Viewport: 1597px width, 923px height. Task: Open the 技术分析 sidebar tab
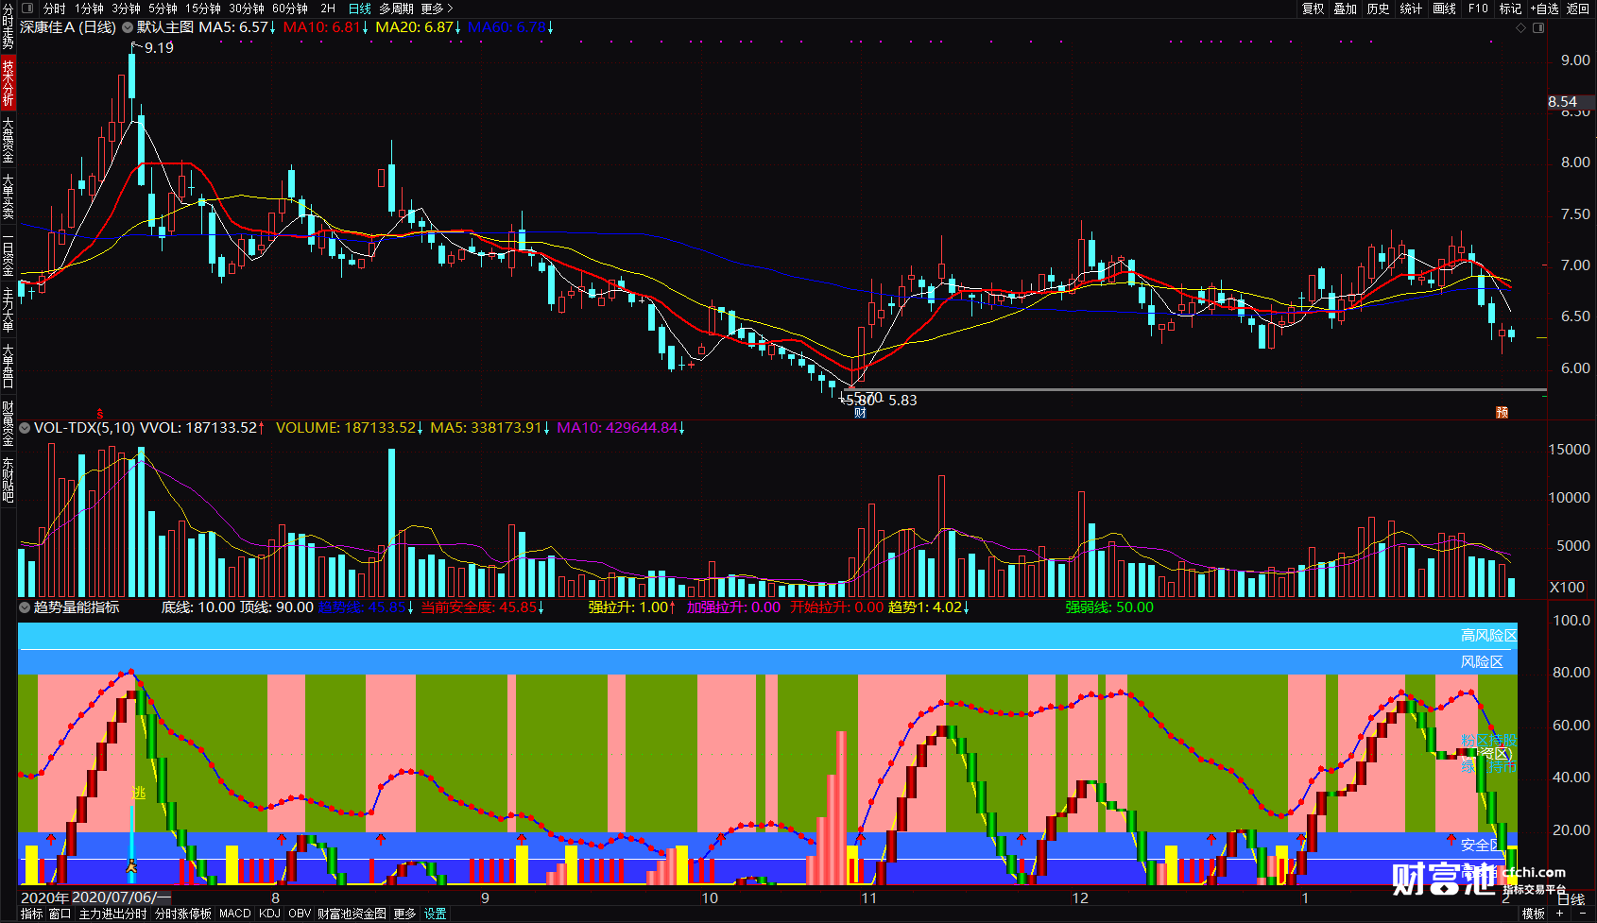click(x=8, y=82)
